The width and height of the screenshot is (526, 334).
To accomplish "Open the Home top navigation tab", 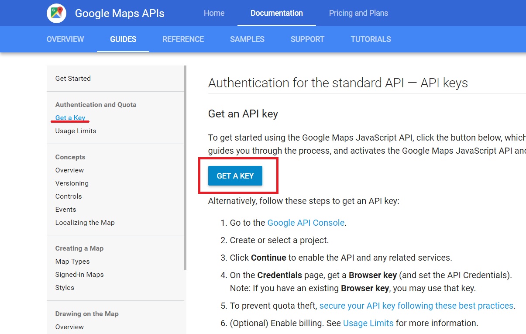I will (x=214, y=13).
